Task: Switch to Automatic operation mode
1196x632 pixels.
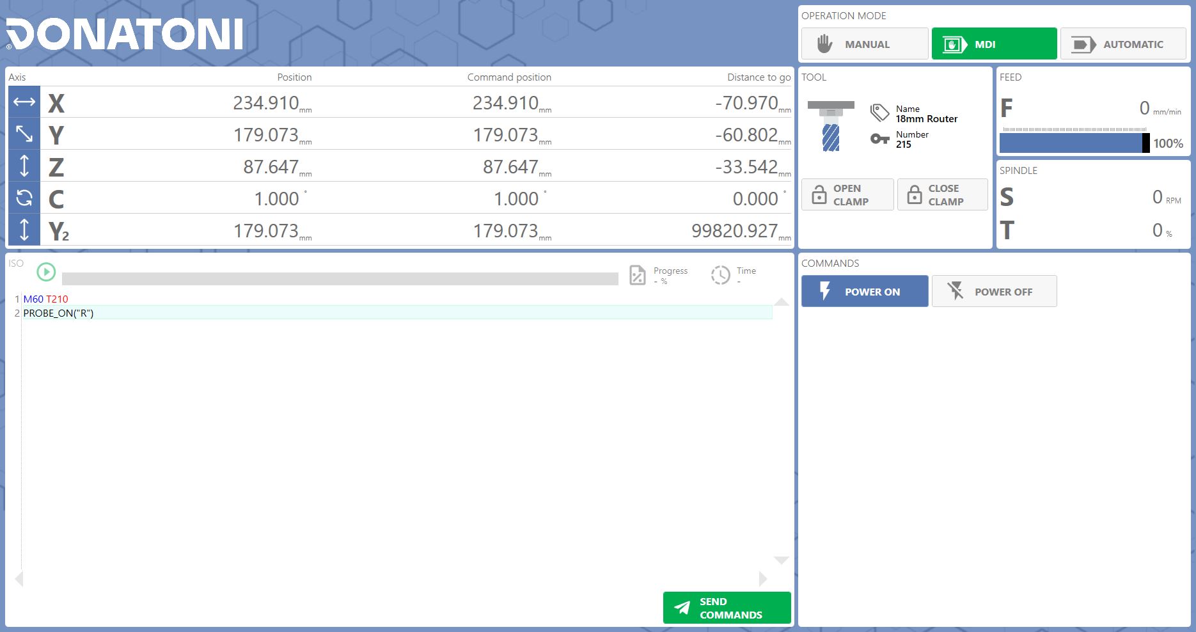Action: (x=1123, y=44)
